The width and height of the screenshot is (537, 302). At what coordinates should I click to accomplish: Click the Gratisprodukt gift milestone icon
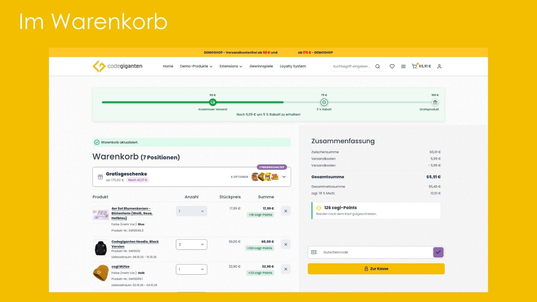pos(435,102)
